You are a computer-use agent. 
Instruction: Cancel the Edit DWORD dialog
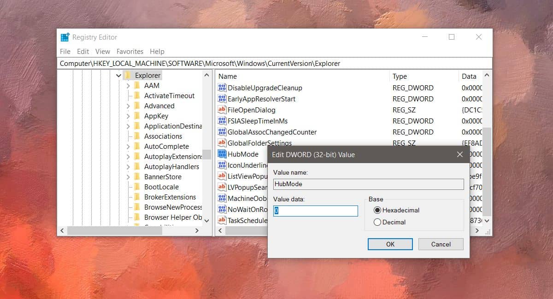pos(441,244)
